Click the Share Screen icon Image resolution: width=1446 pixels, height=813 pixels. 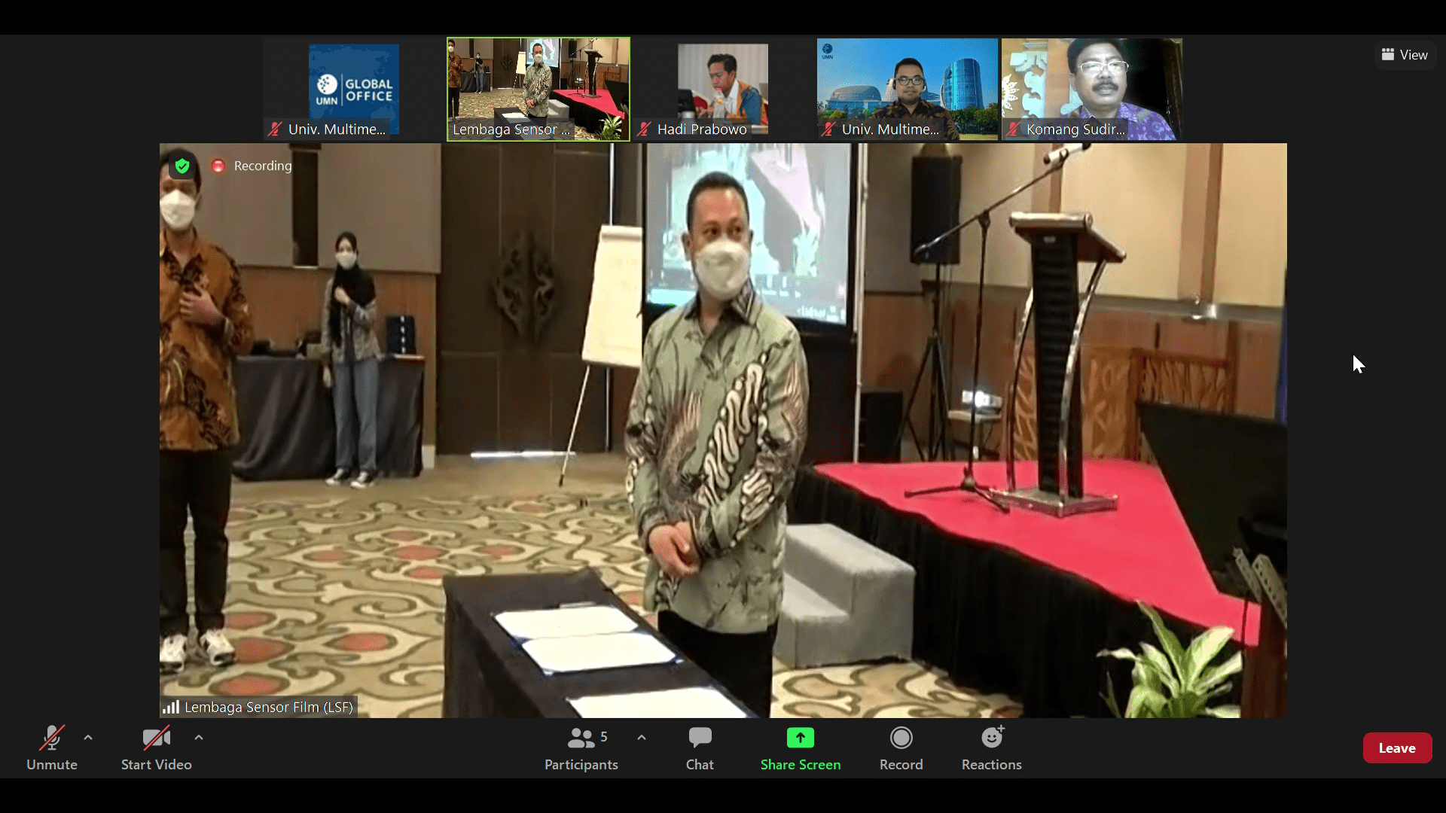800,738
